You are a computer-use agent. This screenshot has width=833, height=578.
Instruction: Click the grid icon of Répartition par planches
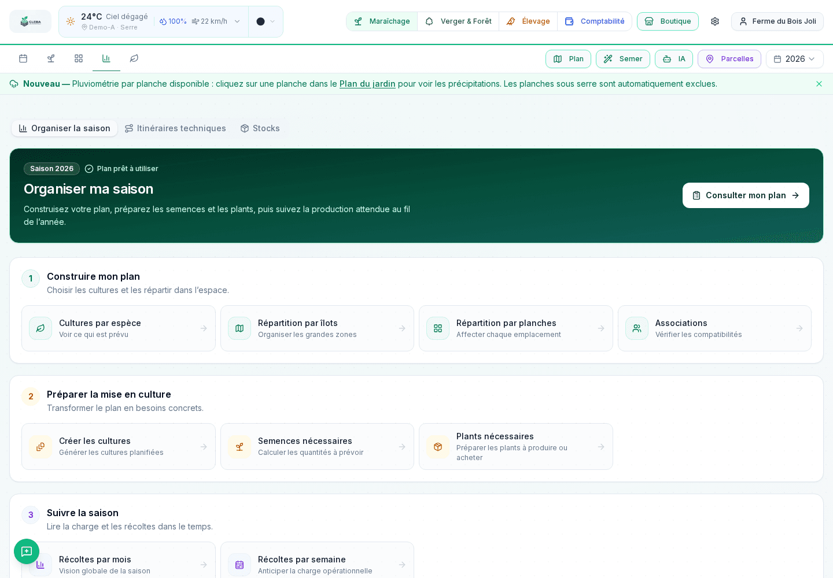pyautogui.click(x=438, y=328)
